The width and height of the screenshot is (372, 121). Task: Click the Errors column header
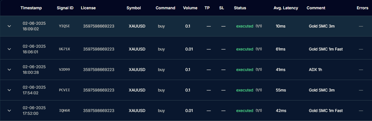[x=362, y=8]
